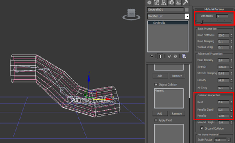Collapse the Material Params rollout
This screenshot has width=235, height=143.
[214, 9]
